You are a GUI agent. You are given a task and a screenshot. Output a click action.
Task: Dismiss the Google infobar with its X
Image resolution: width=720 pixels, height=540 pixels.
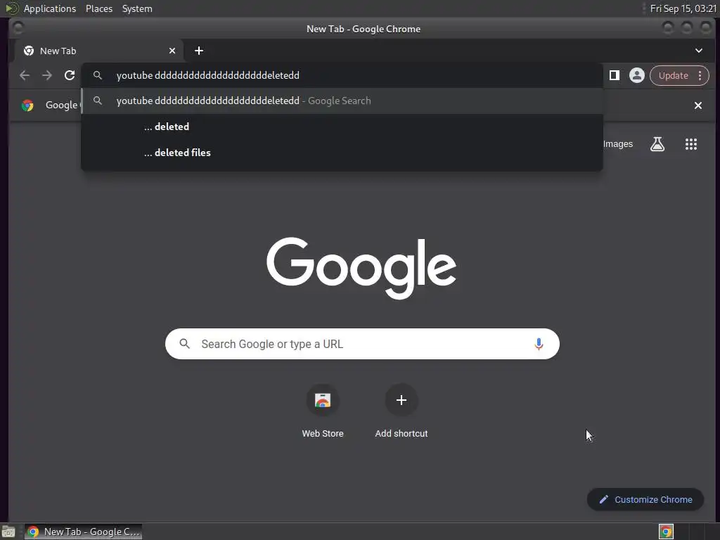coord(698,105)
